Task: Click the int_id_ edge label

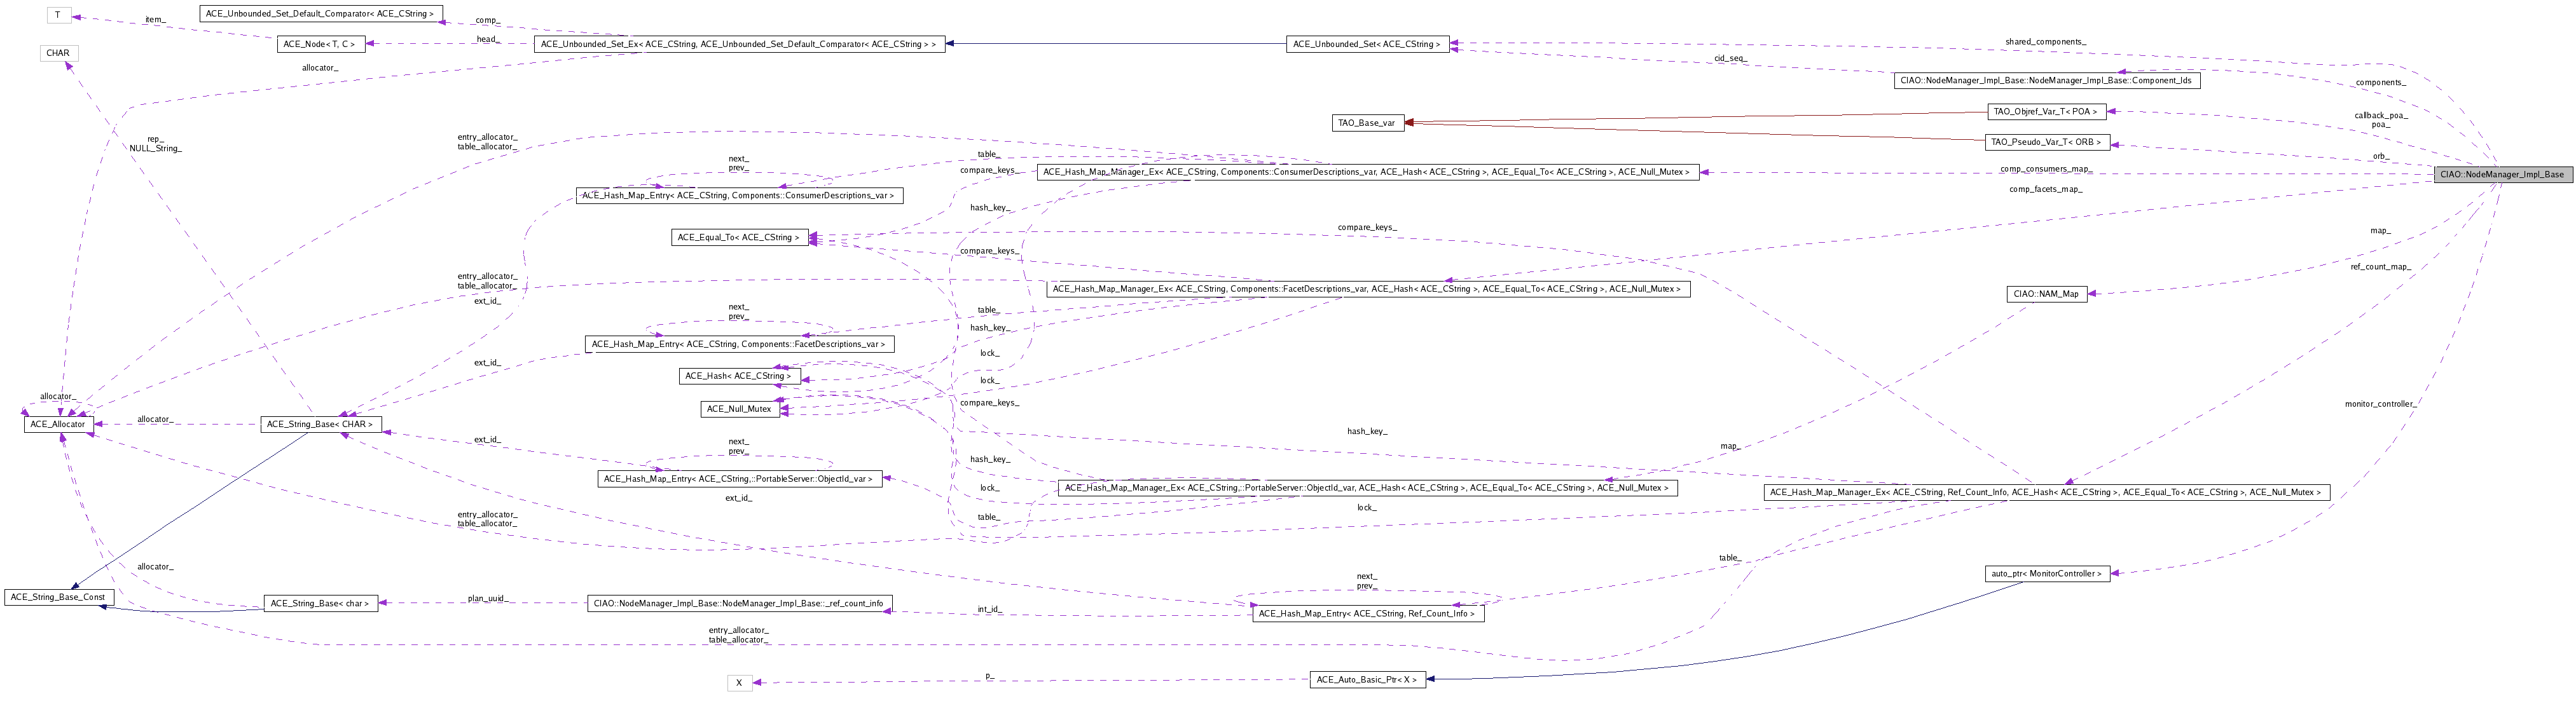Action: 989,609
